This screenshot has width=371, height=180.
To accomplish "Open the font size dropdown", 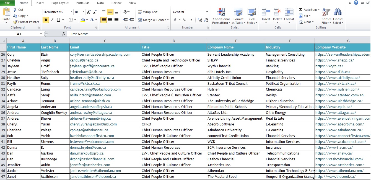I will click(x=84, y=12).
